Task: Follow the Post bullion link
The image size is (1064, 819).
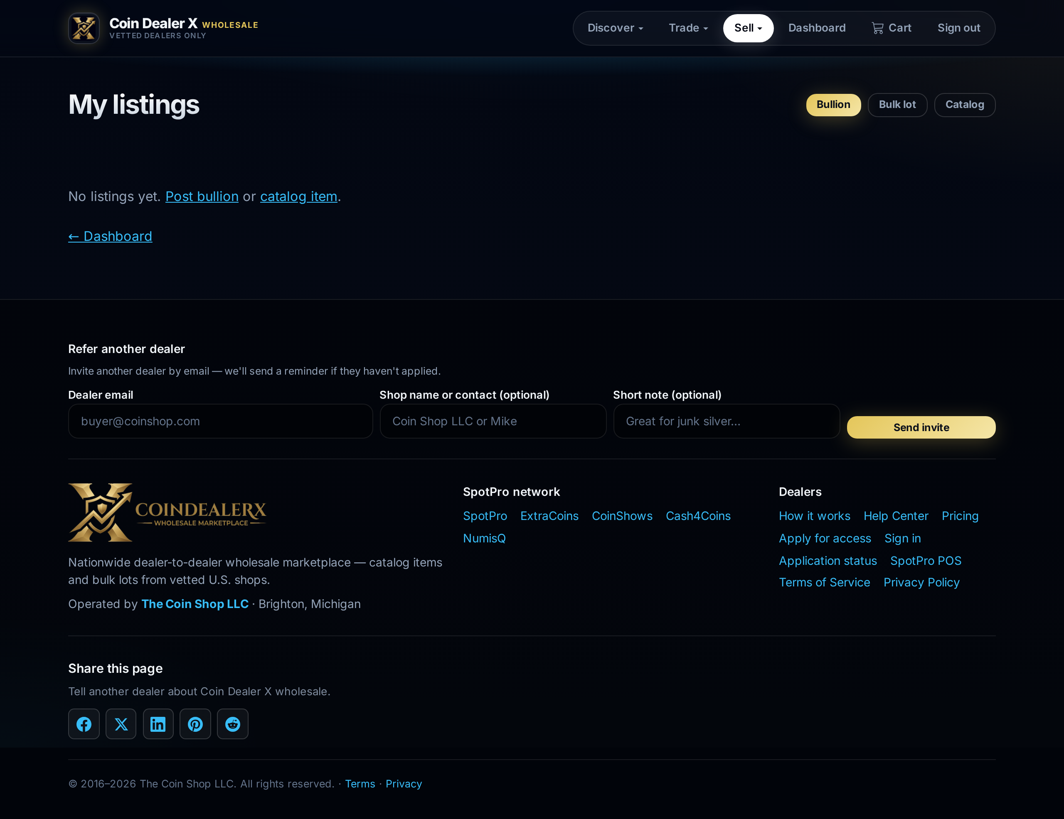Action: (202, 196)
